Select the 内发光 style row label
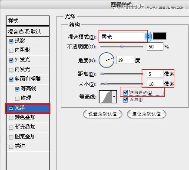This screenshot has width=189, height=170. tap(22, 69)
